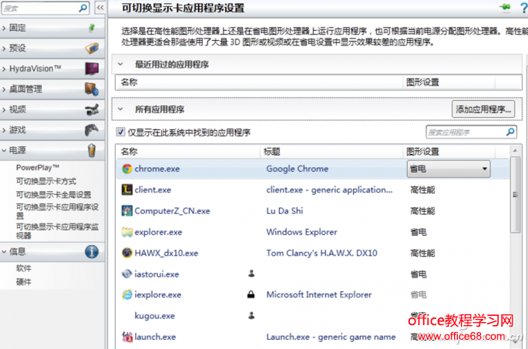Click the scroll up arrow of the application list
The image size is (528, 349).
tap(515, 150)
